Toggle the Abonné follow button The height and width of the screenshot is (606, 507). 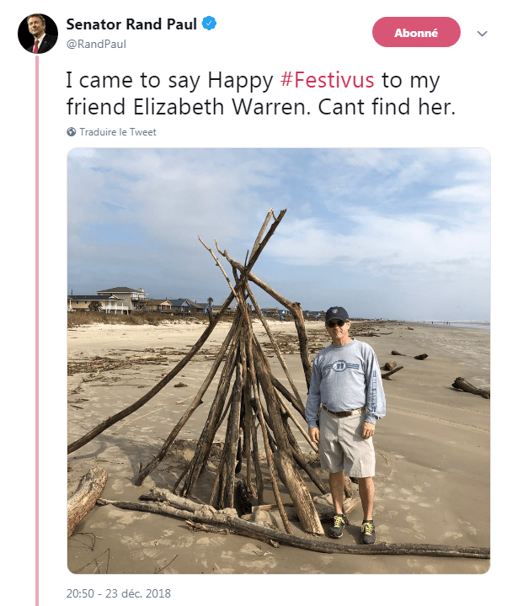(416, 33)
